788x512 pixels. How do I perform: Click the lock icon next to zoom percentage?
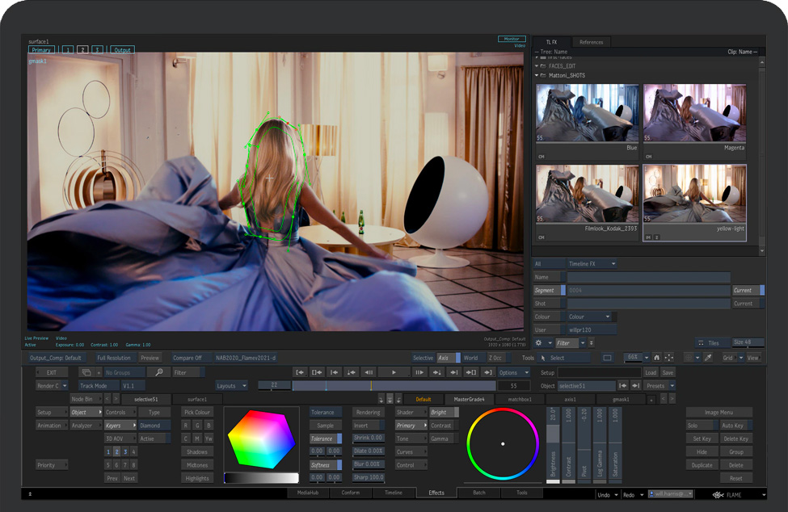click(655, 358)
